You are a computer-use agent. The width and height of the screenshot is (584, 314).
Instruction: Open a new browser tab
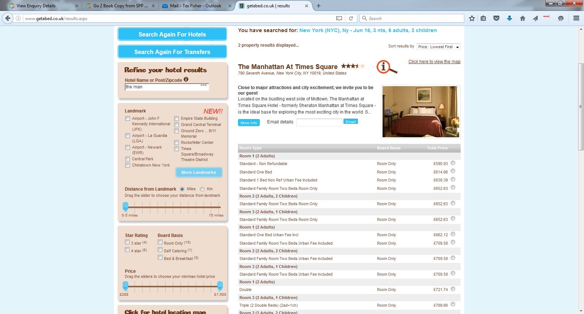tap(319, 6)
